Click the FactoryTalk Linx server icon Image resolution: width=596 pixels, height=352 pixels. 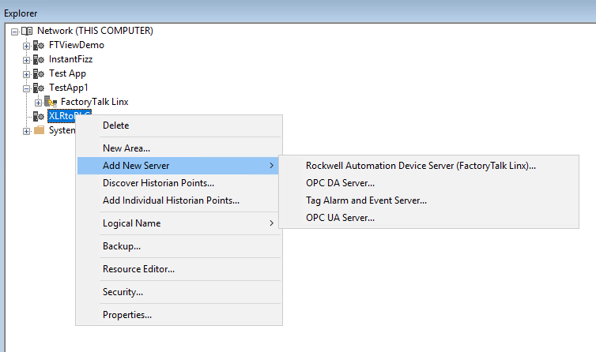pyautogui.click(x=51, y=102)
